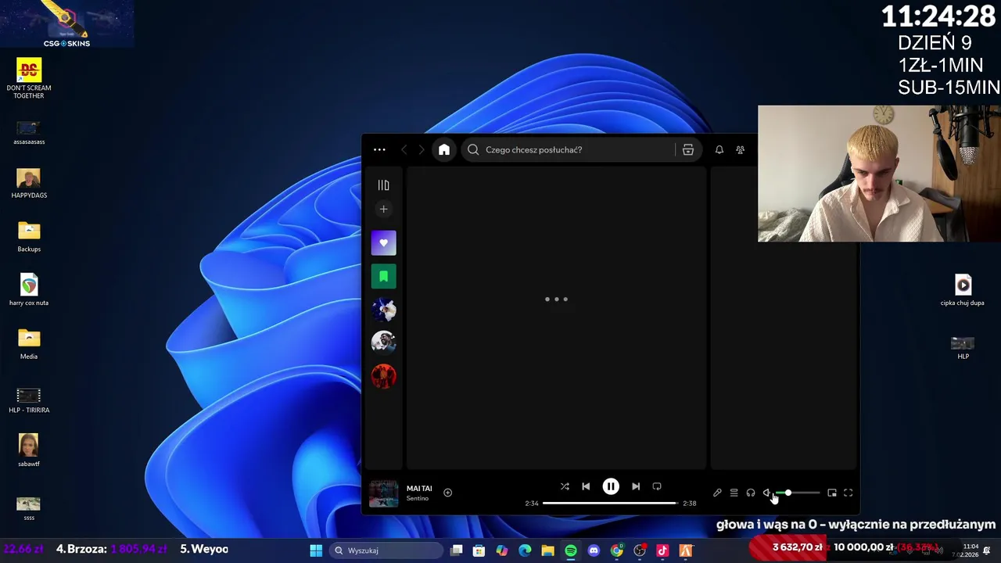1001x563 pixels.
Task: Open Spotify three-dots menu
Action: [379, 149]
